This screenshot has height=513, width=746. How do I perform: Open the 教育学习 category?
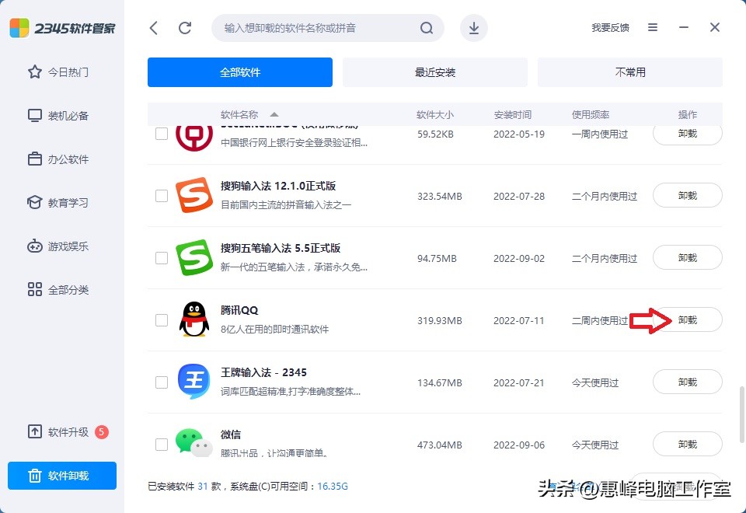pyautogui.click(x=58, y=202)
